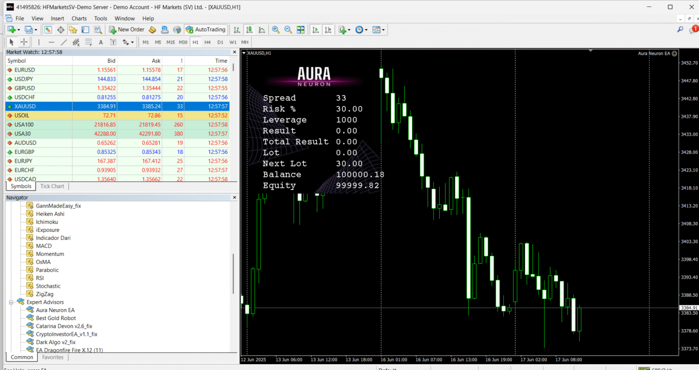
Task: Select the Cursor arrow tool
Action: (11, 42)
